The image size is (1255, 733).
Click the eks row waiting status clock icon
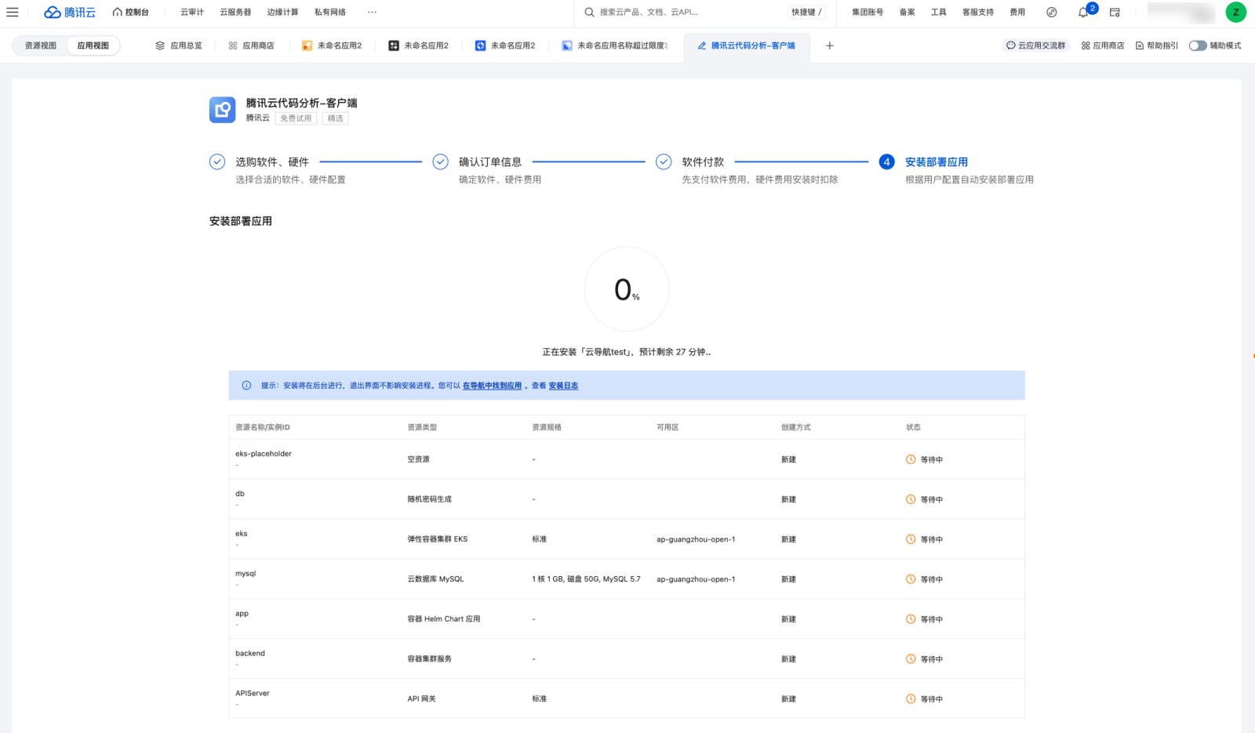[911, 539]
